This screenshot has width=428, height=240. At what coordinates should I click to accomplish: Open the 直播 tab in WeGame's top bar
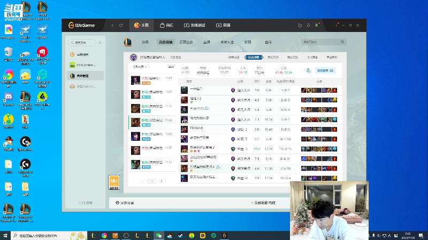(x=223, y=25)
